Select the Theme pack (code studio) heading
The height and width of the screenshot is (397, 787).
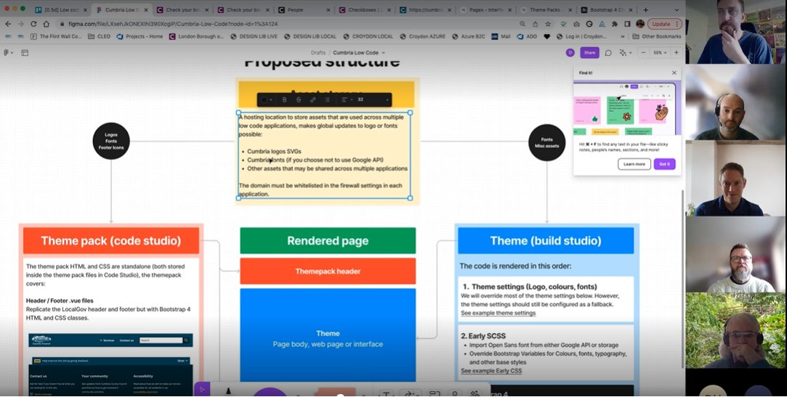click(111, 241)
